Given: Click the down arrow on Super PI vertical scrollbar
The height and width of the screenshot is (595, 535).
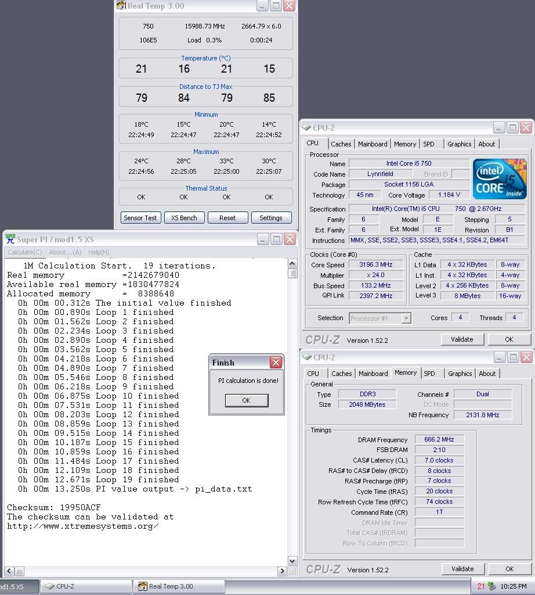Looking at the screenshot, I should click(x=292, y=561).
